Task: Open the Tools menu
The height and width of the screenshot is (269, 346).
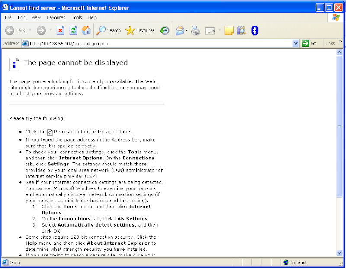Action: [77, 17]
